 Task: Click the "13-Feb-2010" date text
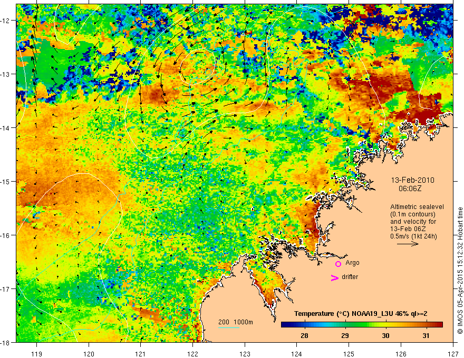(x=412, y=180)
